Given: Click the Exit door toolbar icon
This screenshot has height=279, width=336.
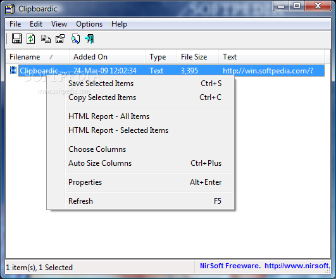Looking at the screenshot, I should tap(90, 39).
